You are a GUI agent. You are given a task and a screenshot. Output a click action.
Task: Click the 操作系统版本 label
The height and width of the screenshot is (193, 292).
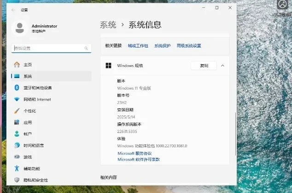tap(129, 124)
